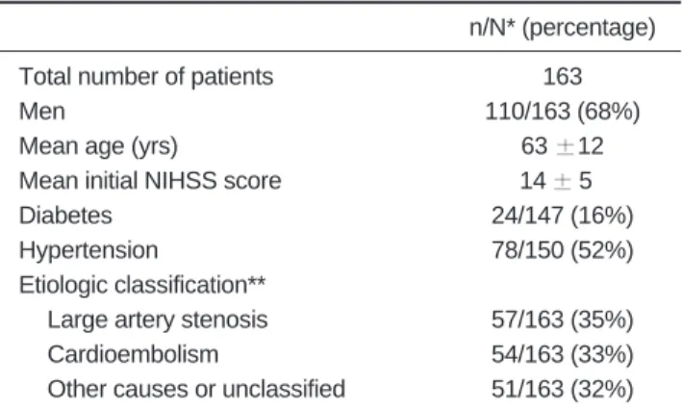Click the 110/163 (68%) value
The image size is (682, 409).
click(x=563, y=112)
